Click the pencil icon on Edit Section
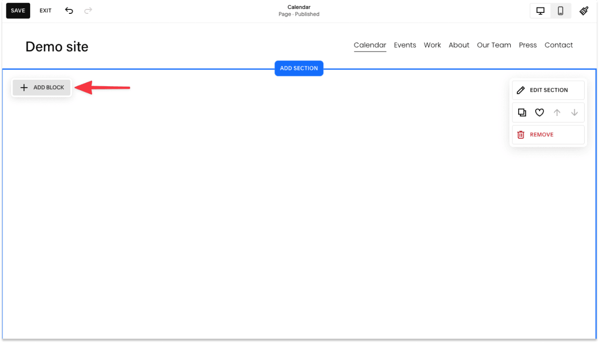 coord(521,90)
